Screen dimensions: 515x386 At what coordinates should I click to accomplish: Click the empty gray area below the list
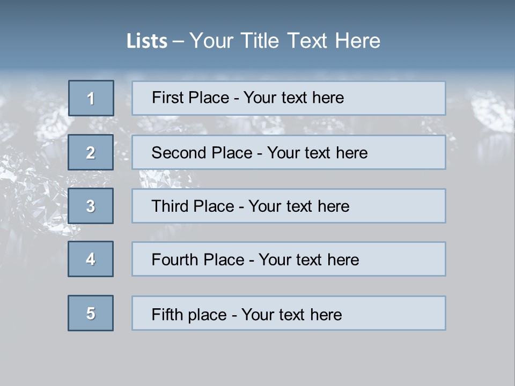click(x=257, y=359)
